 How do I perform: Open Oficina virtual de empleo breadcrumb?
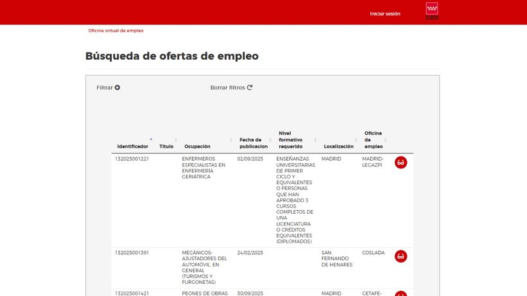tap(116, 30)
